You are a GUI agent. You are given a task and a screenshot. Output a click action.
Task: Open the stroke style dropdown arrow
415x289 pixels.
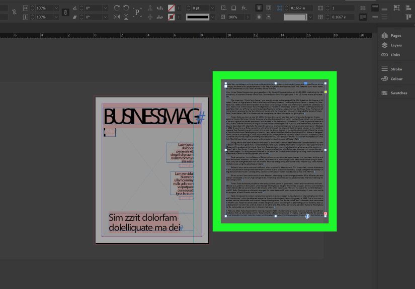pos(212,17)
